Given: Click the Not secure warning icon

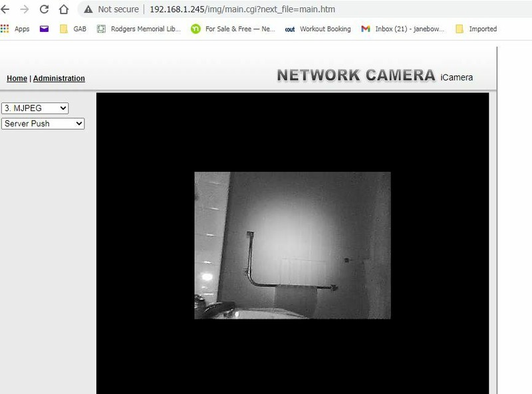Looking at the screenshot, I should pos(88,9).
